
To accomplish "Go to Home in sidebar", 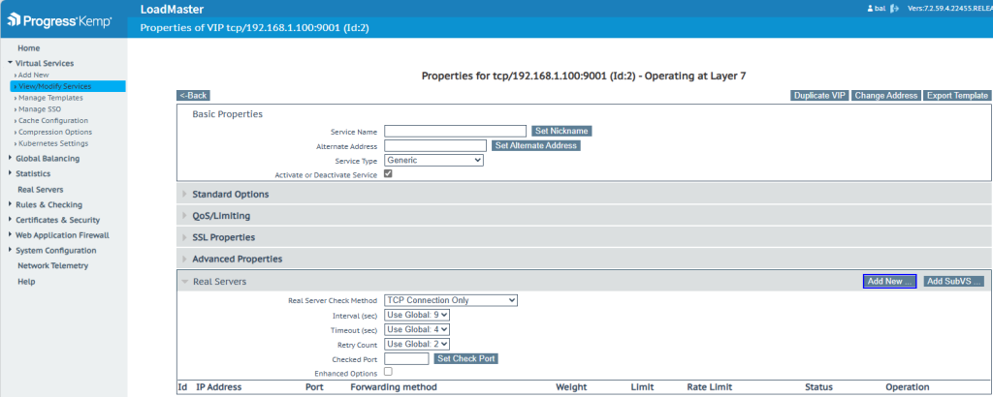I will point(28,48).
